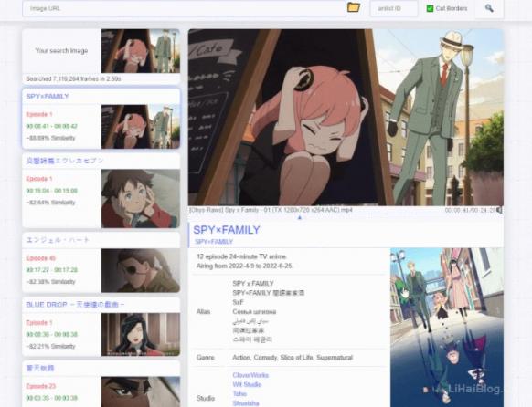Open the folder icon to upload image
Image resolution: width=532 pixels, height=407 pixels.
[354, 7]
